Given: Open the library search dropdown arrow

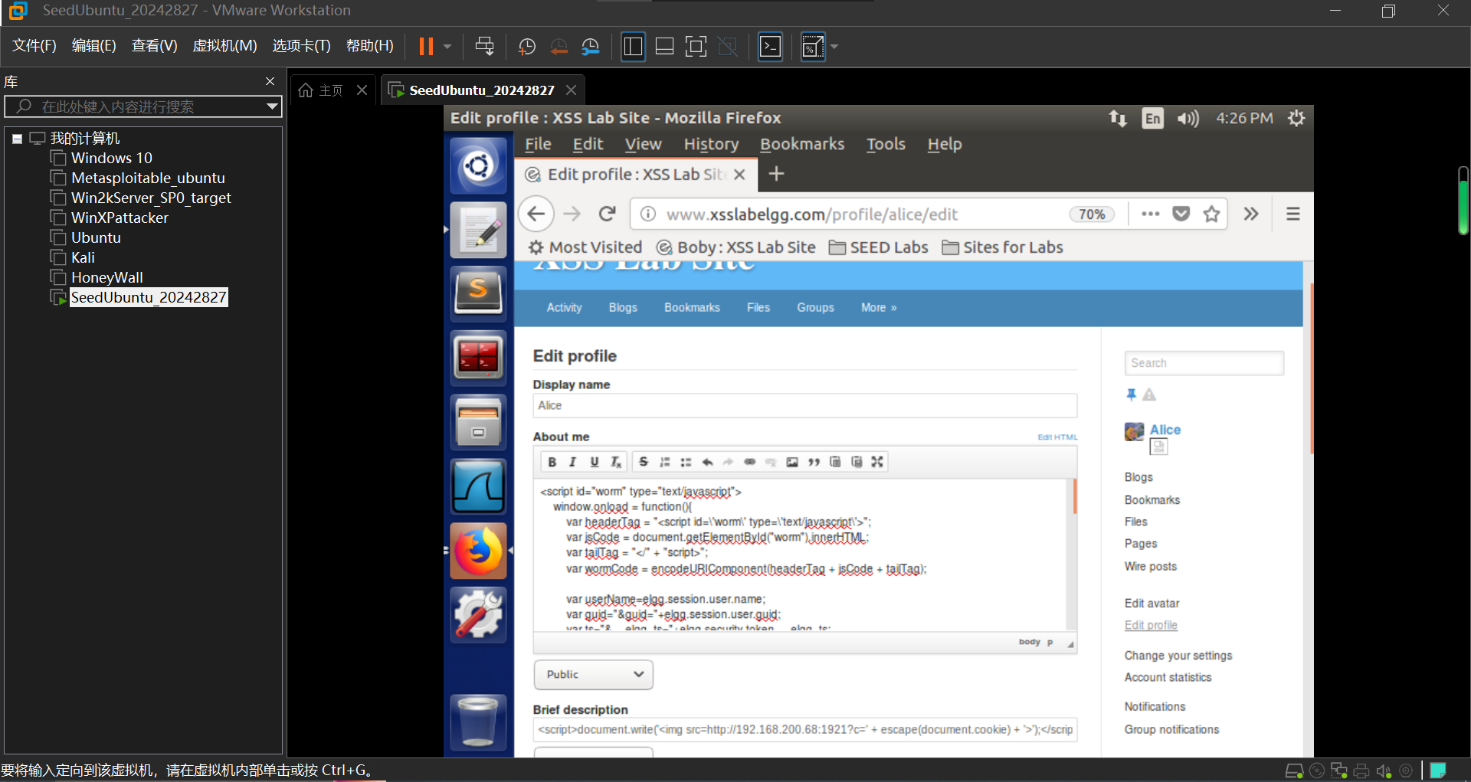Looking at the screenshot, I should point(272,106).
